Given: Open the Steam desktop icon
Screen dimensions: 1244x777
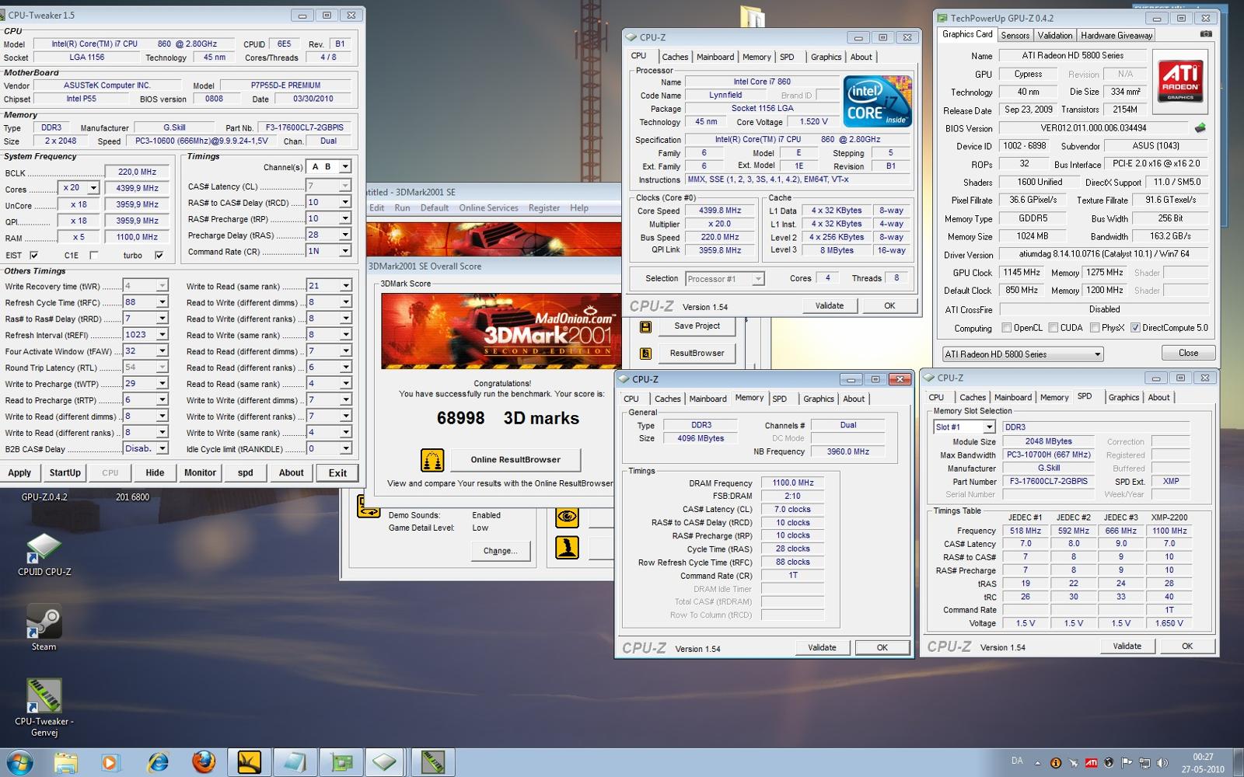Looking at the screenshot, I should [44, 628].
